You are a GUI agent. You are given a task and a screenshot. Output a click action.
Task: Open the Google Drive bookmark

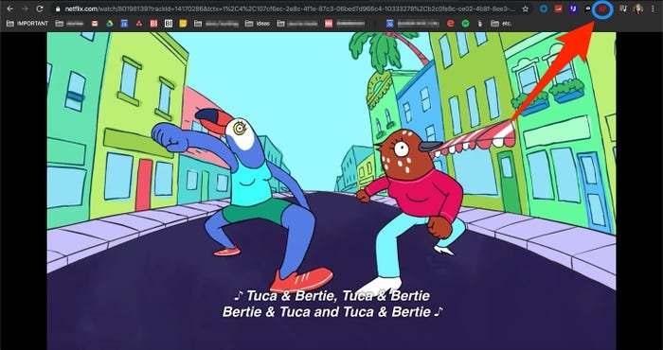coord(110,24)
